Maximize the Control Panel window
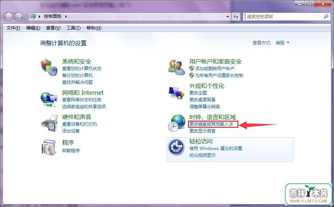This screenshot has height=207, width=334. coord(309,4)
